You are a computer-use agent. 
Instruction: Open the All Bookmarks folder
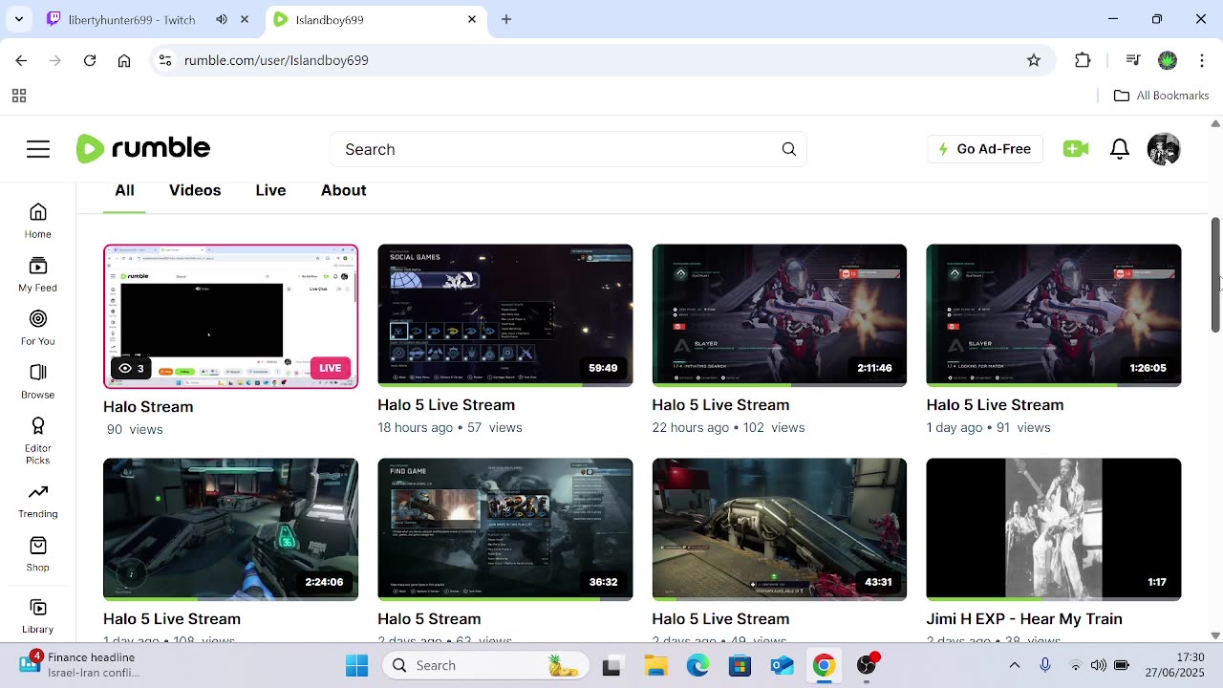click(x=1162, y=96)
